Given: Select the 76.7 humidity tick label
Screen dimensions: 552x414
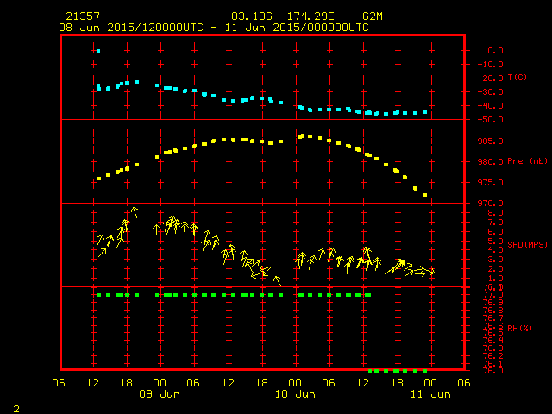Looking at the screenshot, I should tap(492, 318).
